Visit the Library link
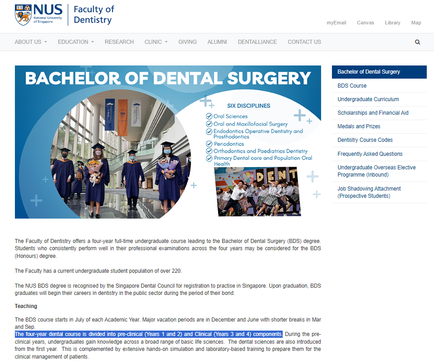 pos(392,23)
